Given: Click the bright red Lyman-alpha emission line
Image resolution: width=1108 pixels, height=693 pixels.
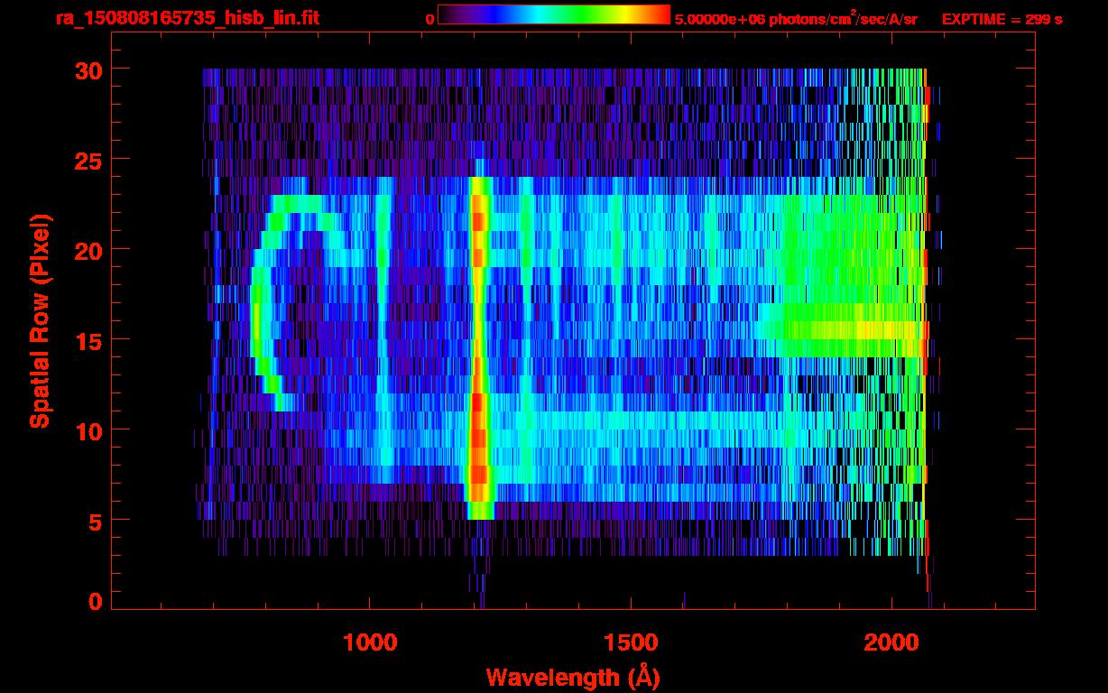Looking at the screenshot, I should point(478,343).
